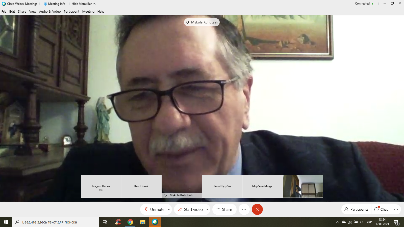Unmute the microphone
Screen dimensions: 404x227
[154, 209]
